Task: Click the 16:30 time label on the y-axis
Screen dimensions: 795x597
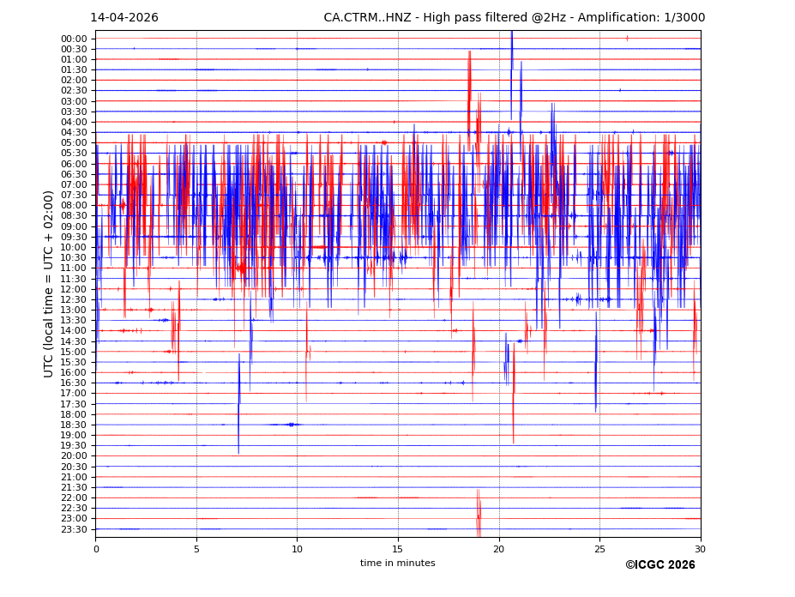Action: (x=74, y=383)
